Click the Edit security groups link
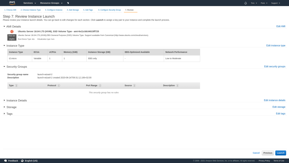 (275, 66)
